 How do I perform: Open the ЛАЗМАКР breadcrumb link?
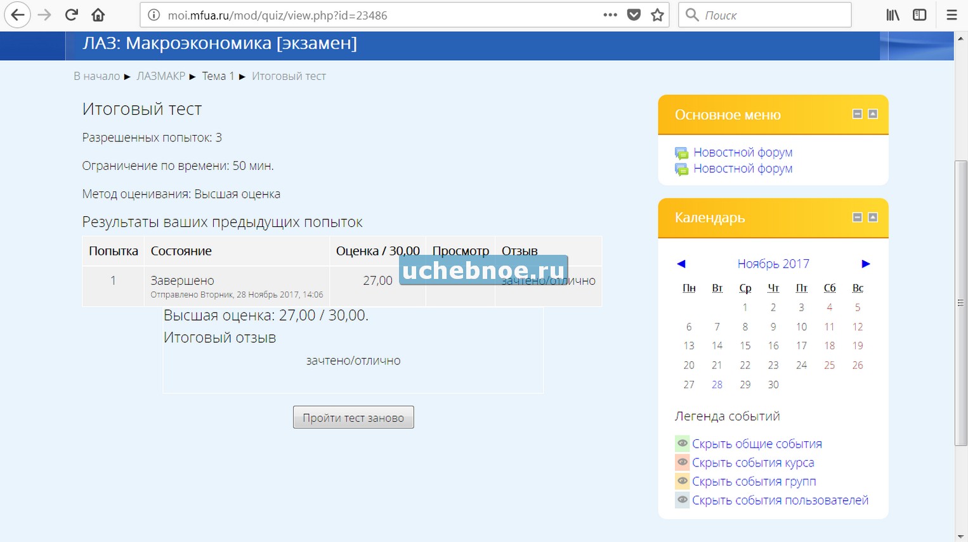click(x=161, y=76)
